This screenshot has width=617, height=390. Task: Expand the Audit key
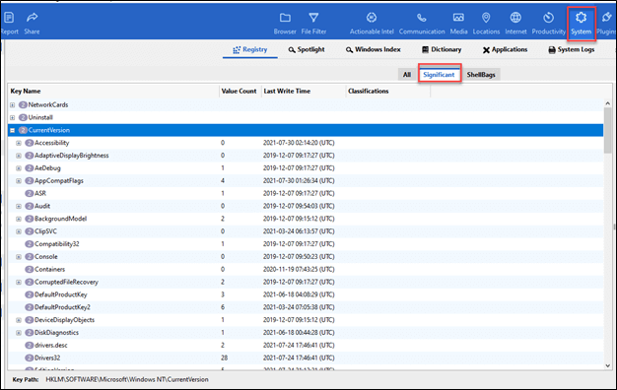[19, 206]
